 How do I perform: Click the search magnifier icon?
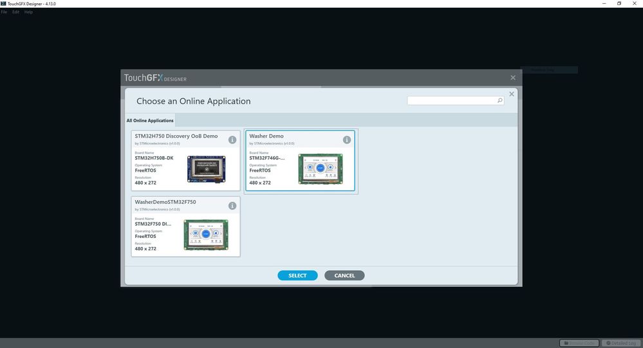499,100
